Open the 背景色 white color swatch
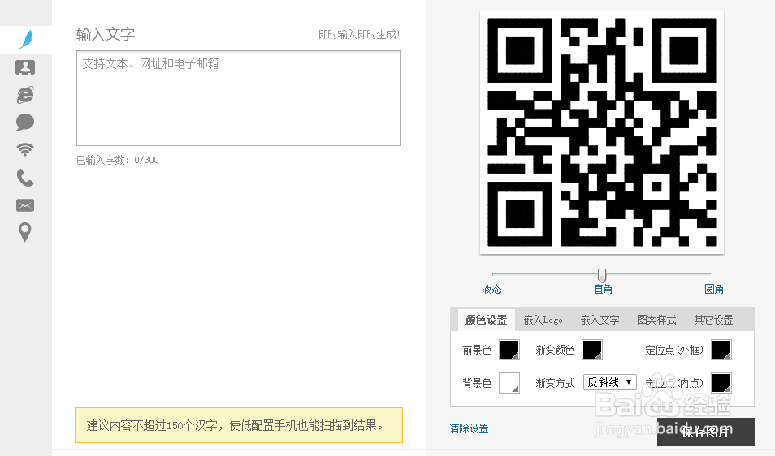 click(509, 383)
